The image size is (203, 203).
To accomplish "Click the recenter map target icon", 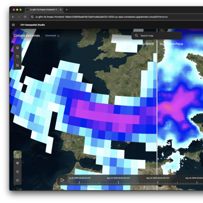I will pos(17,163).
